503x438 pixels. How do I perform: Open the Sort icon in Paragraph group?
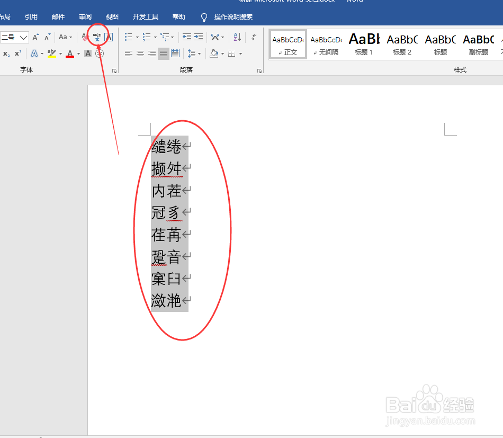237,37
